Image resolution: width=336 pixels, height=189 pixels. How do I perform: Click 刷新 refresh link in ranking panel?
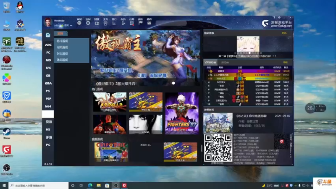(285, 62)
